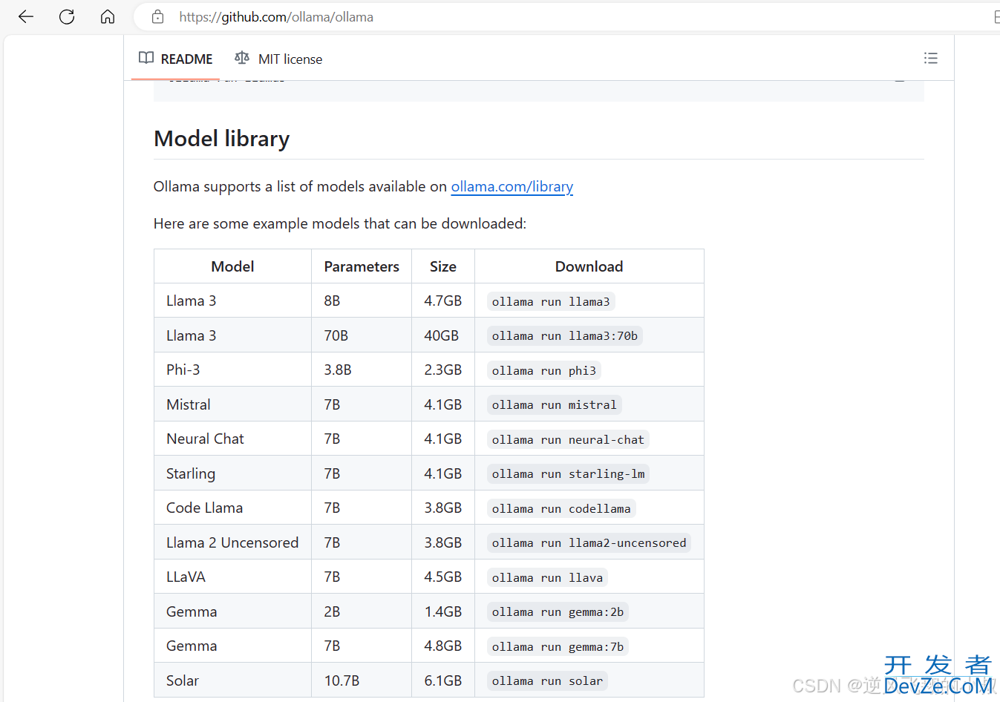1000x702 pixels.
Task: Click the Size column header
Action: [x=443, y=266]
